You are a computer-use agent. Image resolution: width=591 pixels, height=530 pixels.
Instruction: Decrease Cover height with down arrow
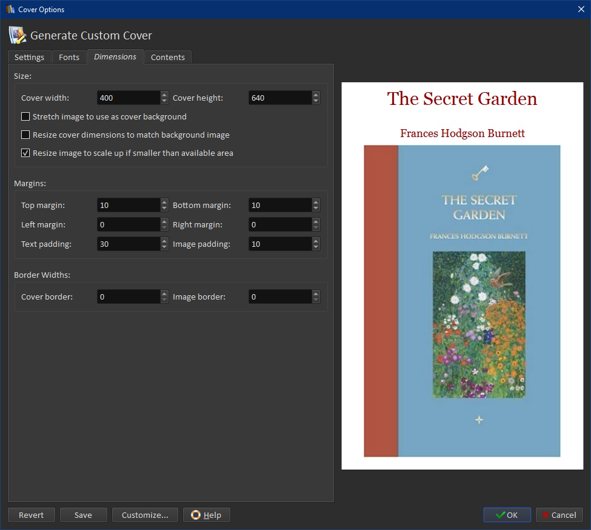(x=316, y=101)
